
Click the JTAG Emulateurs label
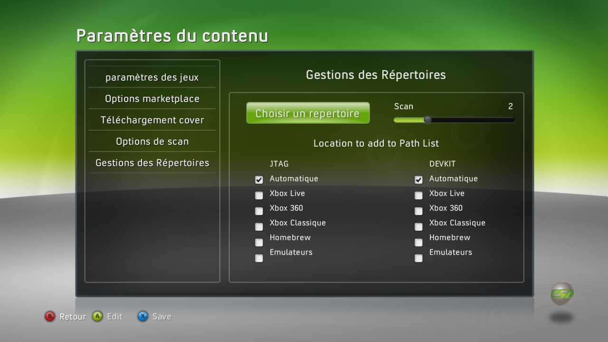[291, 252]
